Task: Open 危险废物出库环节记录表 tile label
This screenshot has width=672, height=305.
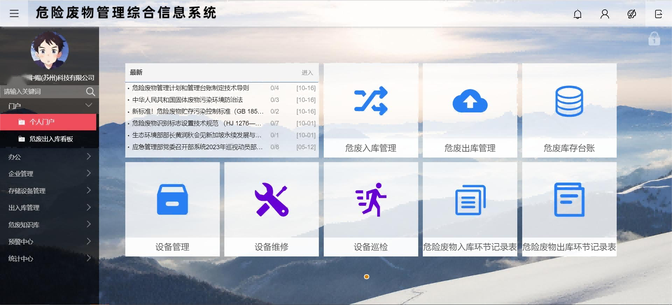Action: click(569, 247)
